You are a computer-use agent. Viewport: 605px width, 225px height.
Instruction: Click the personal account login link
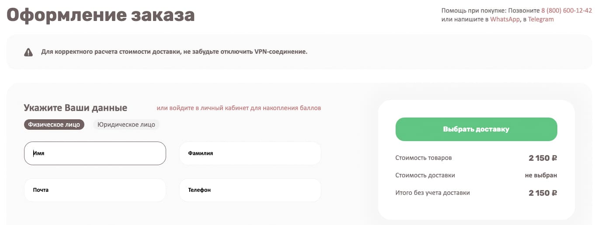point(239,108)
